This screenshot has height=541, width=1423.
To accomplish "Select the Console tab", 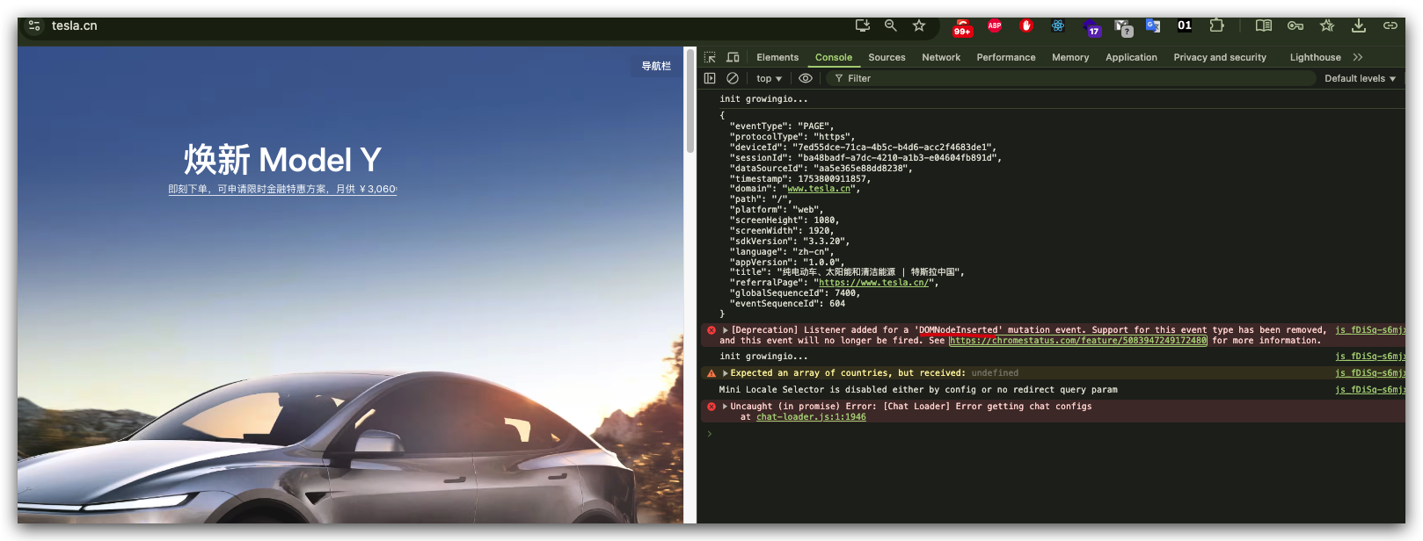I will pos(833,57).
